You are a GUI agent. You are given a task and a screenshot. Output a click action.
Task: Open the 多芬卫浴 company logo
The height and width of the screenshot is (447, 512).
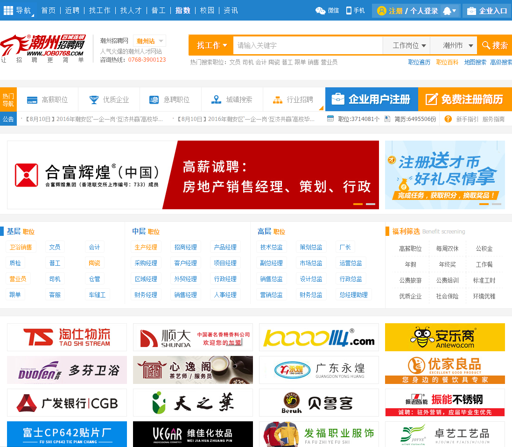click(67, 370)
